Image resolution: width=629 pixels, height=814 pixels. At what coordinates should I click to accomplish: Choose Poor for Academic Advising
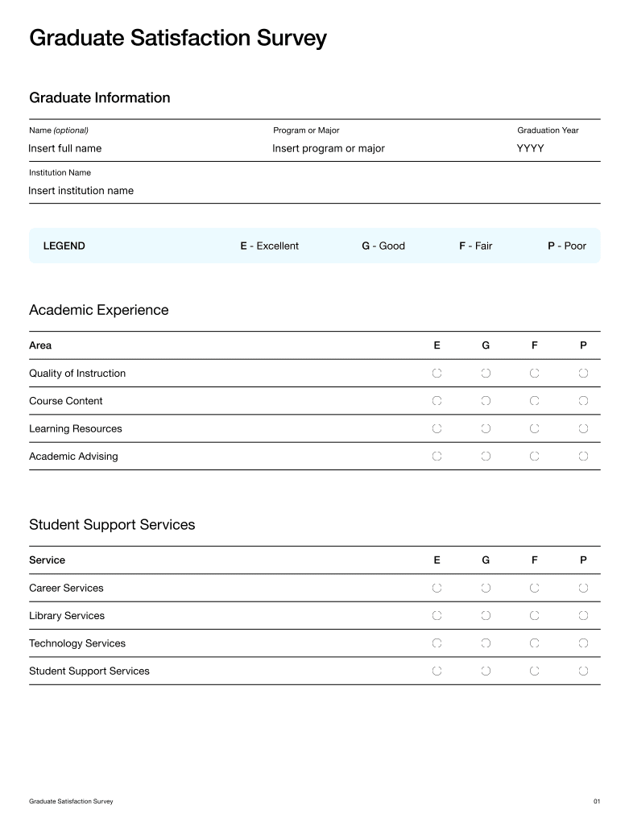click(x=583, y=457)
